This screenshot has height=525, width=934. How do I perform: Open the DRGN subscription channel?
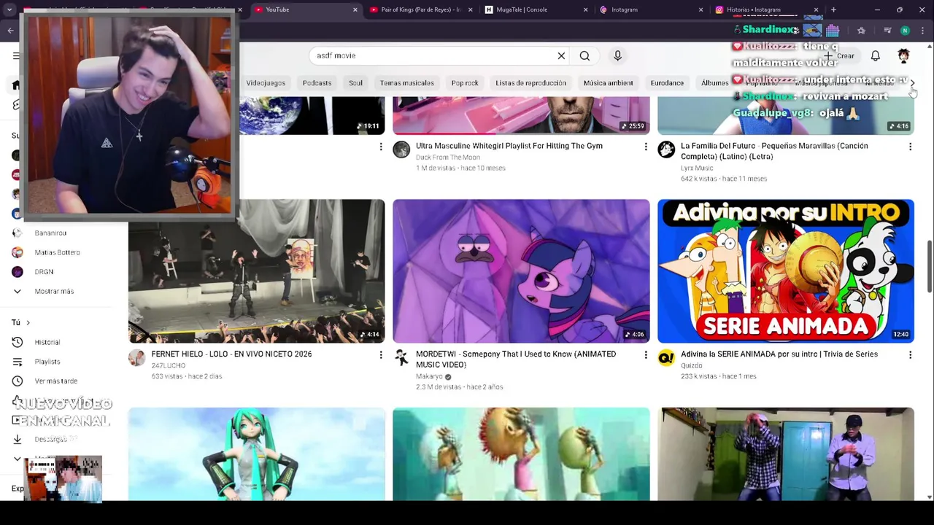coord(44,272)
